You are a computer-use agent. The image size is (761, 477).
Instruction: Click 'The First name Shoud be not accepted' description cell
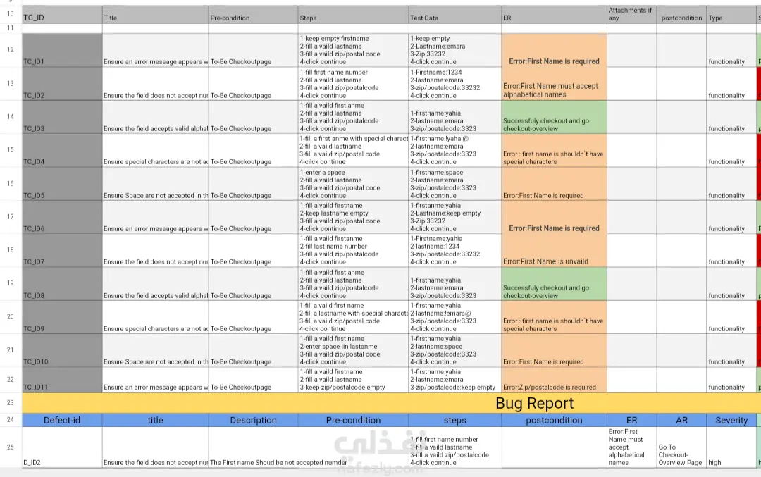254,447
